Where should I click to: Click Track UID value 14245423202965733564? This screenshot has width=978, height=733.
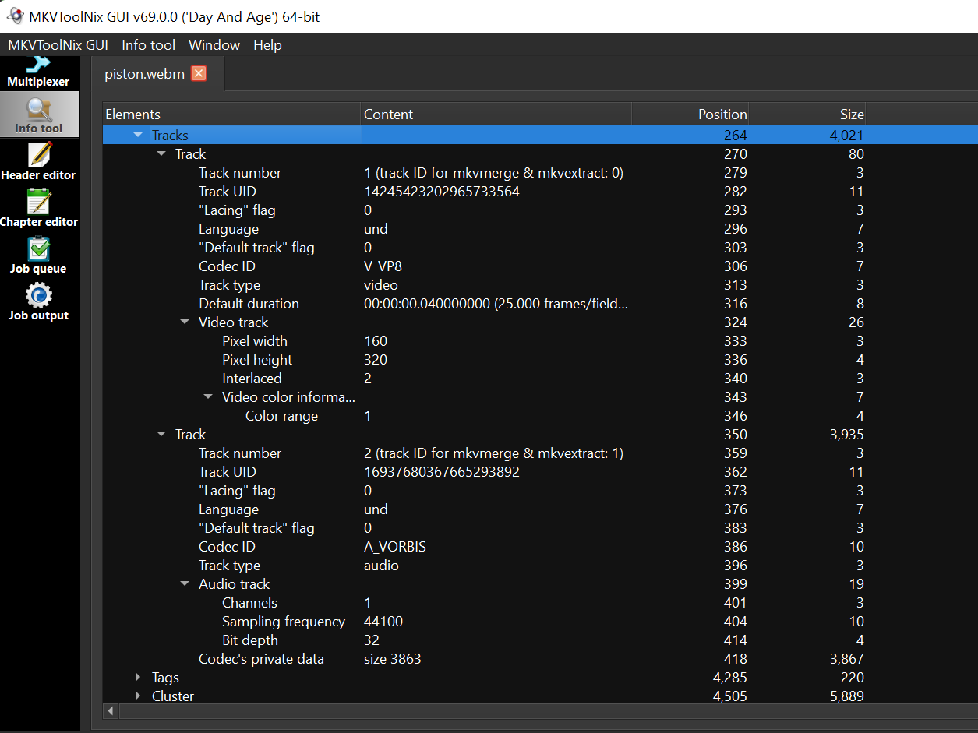pos(442,192)
